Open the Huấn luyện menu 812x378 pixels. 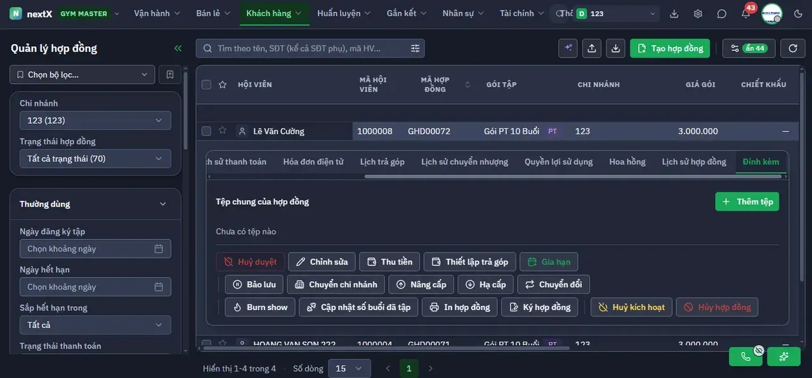[343, 13]
